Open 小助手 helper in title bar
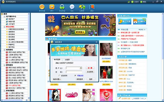Viewport: 164px width, 102px height. tap(136, 2)
